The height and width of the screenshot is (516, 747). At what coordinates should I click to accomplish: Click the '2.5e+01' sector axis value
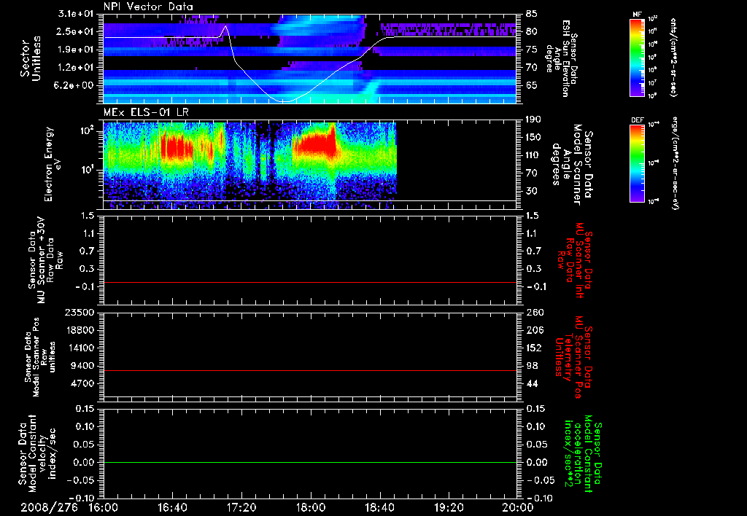click(x=76, y=31)
